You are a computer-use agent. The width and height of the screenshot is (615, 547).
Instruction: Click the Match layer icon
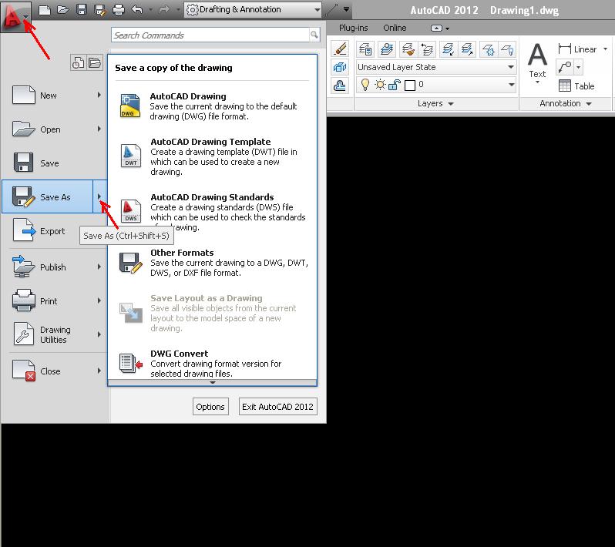(x=408, y=49)
